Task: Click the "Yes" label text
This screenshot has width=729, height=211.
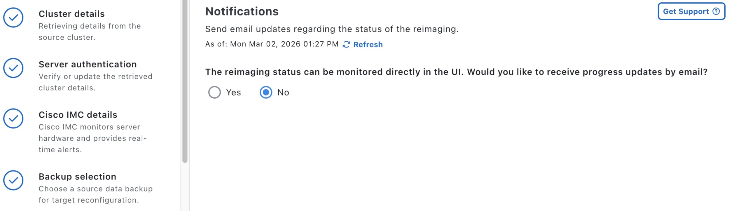Action: (x=233, y=93)
